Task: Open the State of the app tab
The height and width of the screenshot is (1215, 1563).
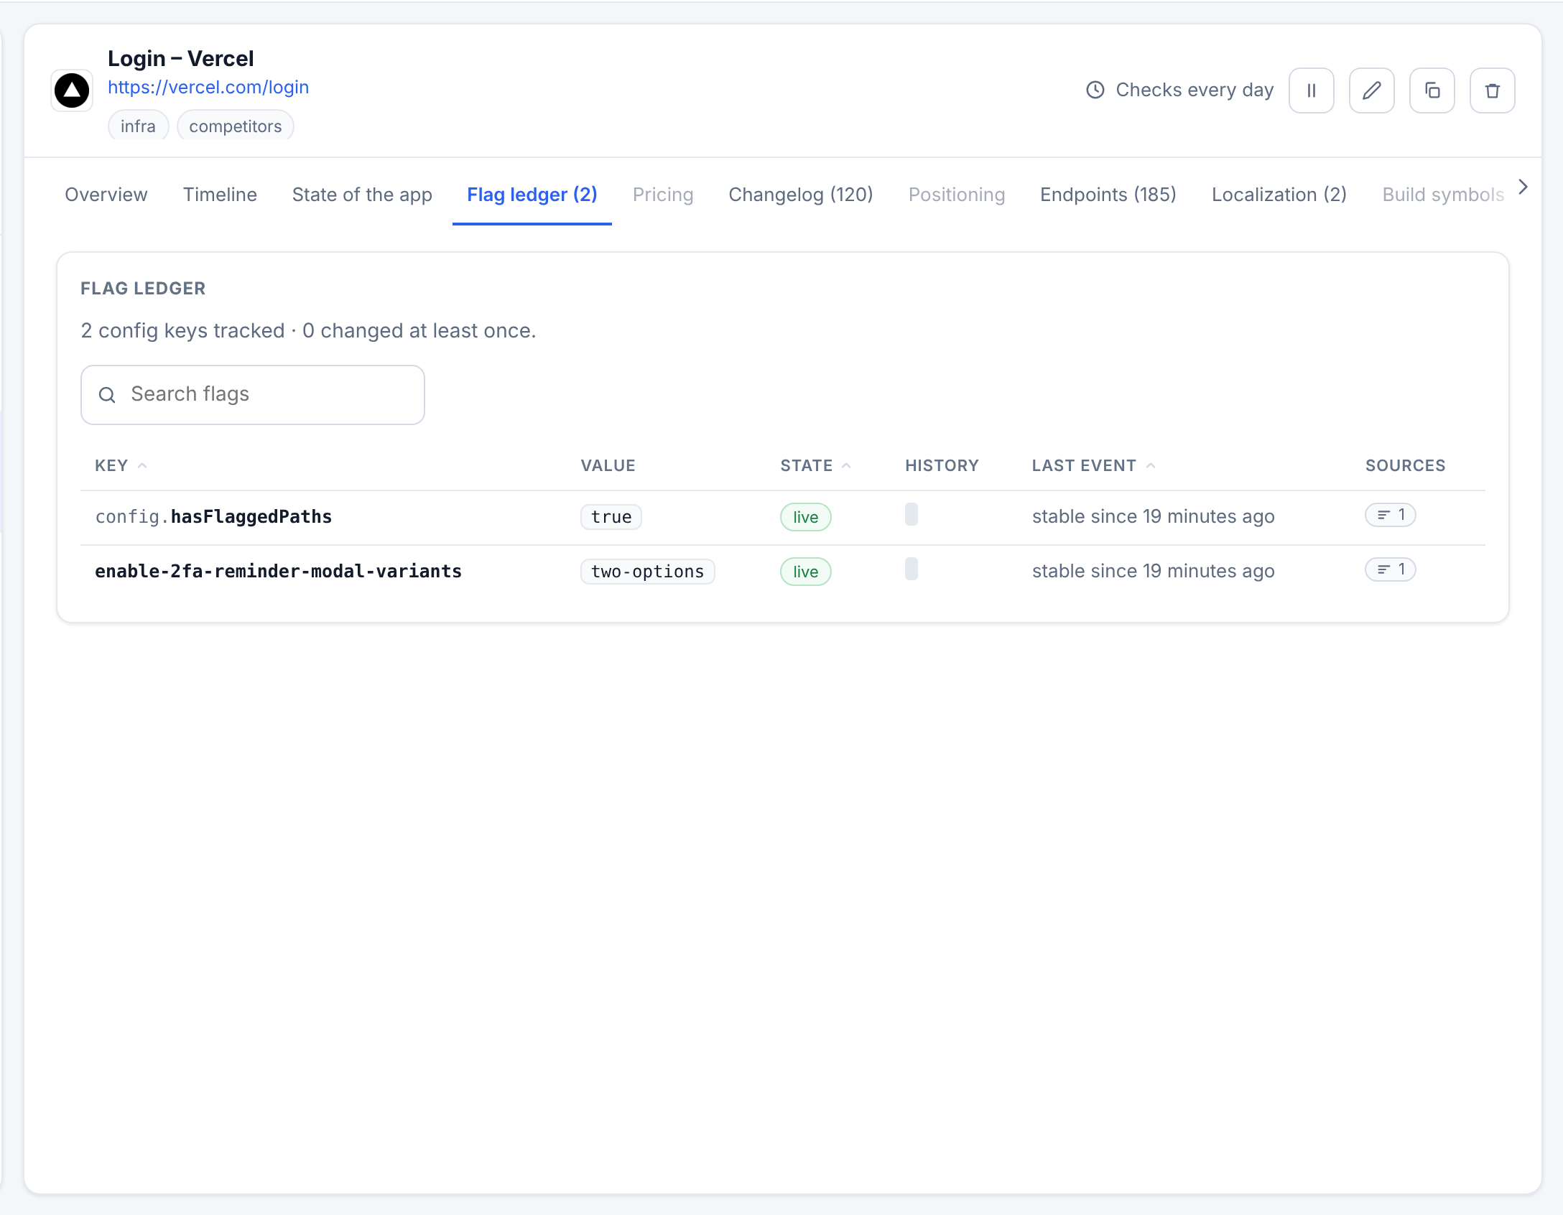Action: click(x=362, y=195)
